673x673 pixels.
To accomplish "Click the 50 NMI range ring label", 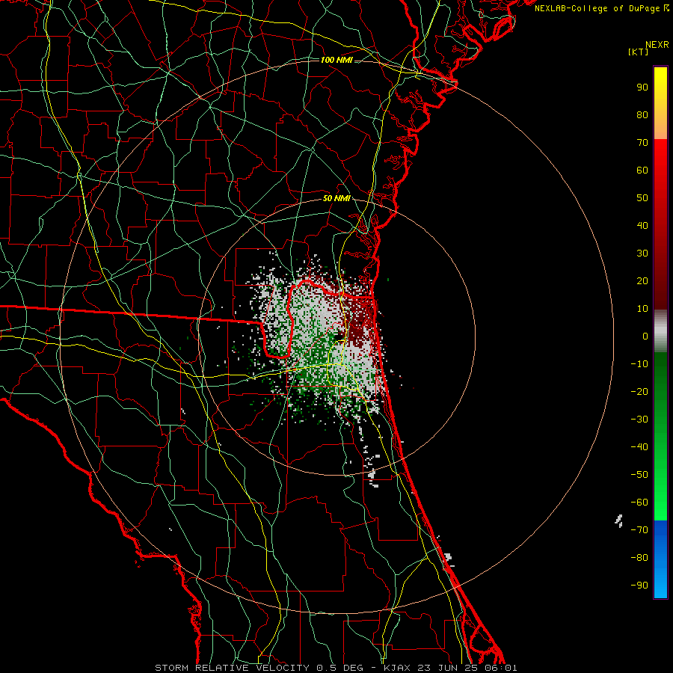I will pos(336,198).
